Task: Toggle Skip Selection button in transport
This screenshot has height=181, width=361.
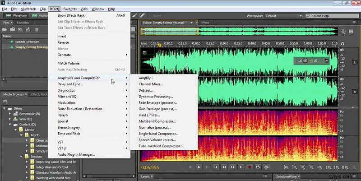Action: (x=266, y=167)
